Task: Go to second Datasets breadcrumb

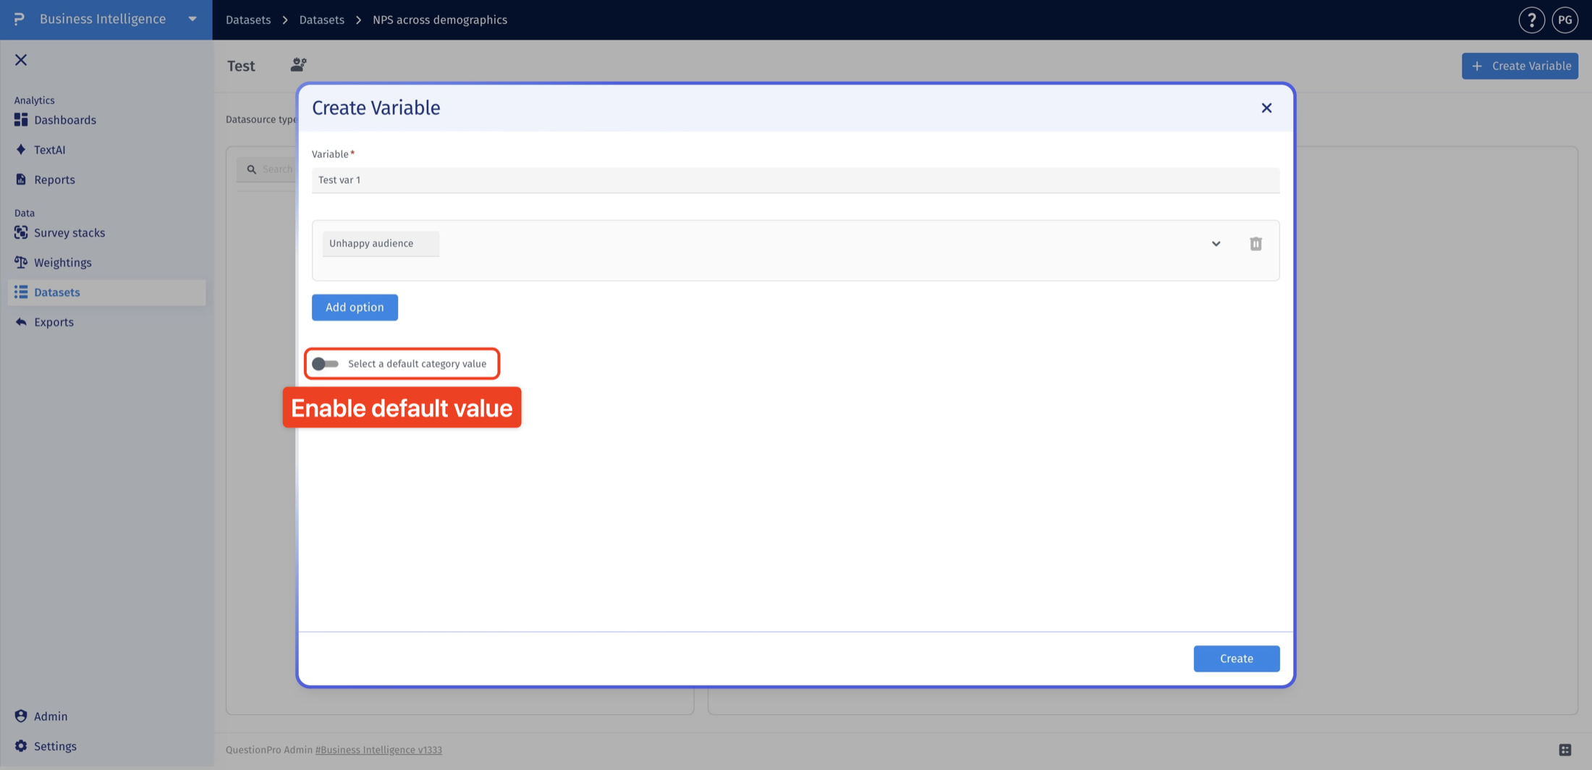Action: pyautogui.click(x=322, y=20)
